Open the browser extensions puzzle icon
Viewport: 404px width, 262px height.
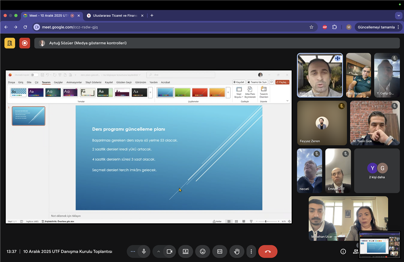pyautogui.click(x=335, y=27)
